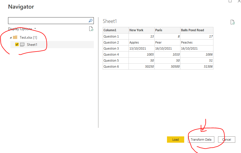Click the Question 3 row label

point(116,48)
